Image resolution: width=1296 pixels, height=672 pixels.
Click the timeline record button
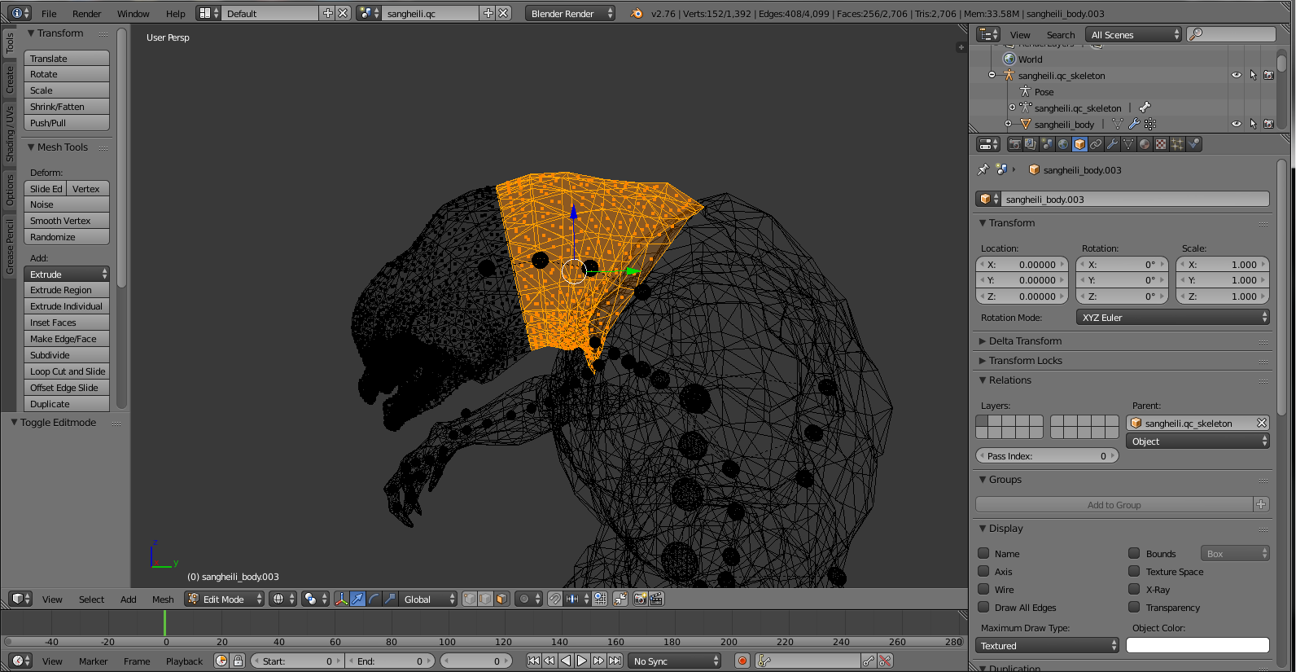coord(742,661)
